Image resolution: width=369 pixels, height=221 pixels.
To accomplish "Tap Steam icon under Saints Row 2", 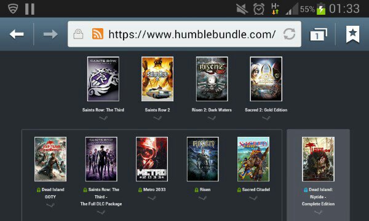I will 157,118.
